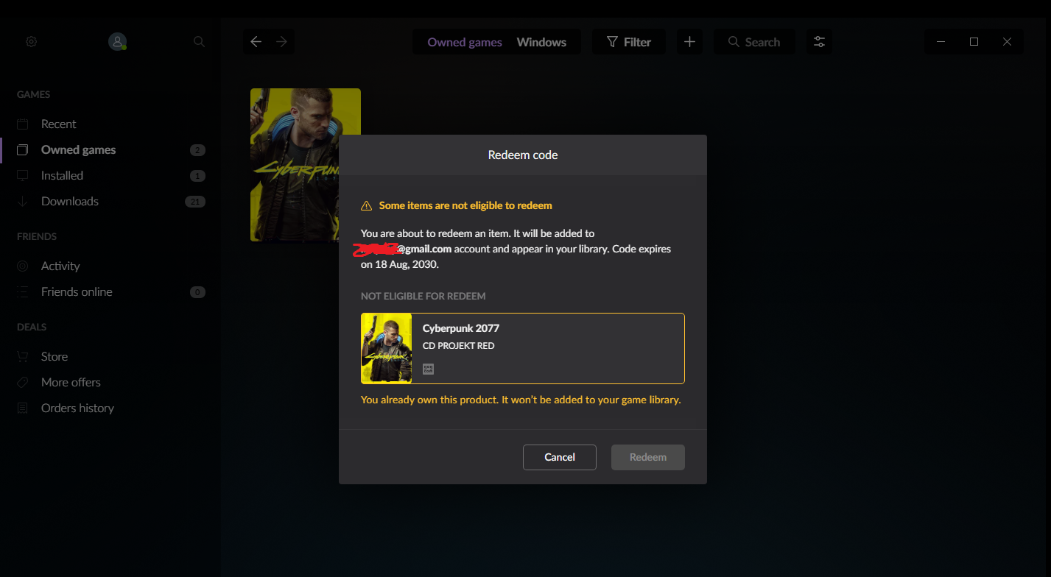Click the Downloads arrow icon
Viewport: 1051px width, 577px height.
coord(23,201)
